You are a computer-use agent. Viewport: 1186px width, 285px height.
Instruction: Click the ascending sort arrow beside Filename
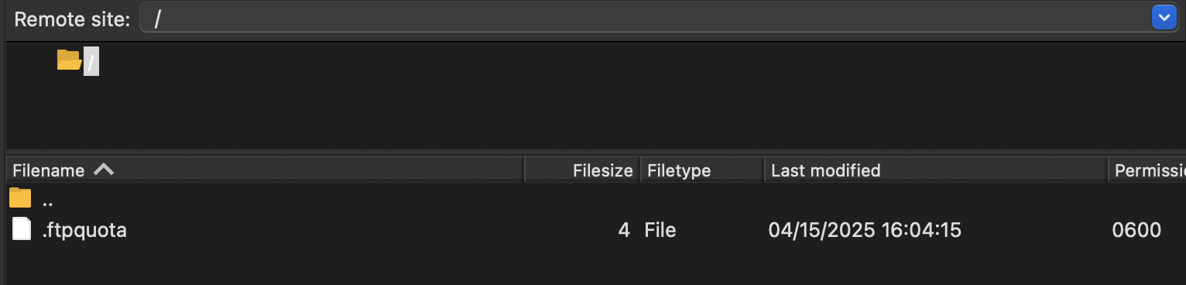click(x=104, y=169)
